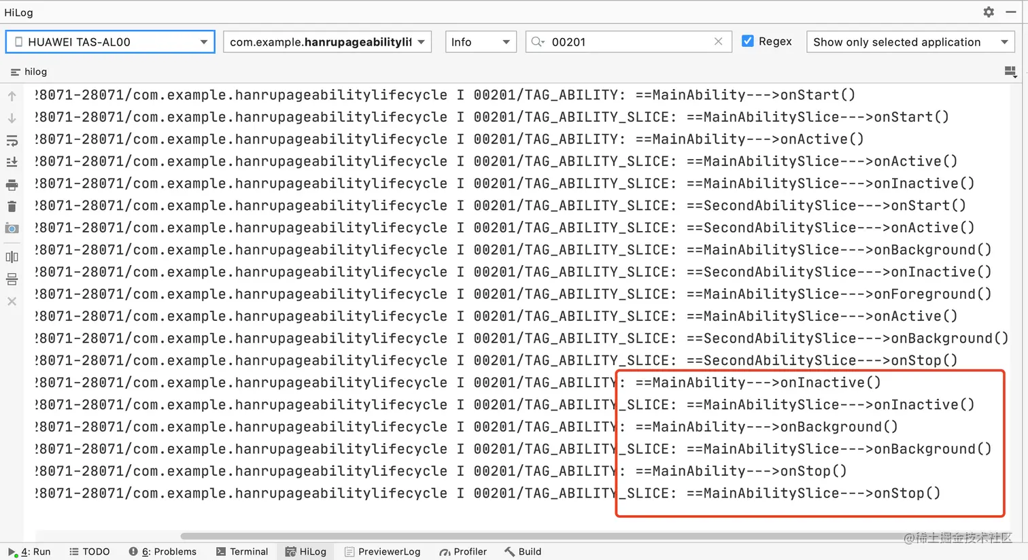Click the gray X icon in sidebar
This screenshot has height=560, width=1028.
pos(12,301)
